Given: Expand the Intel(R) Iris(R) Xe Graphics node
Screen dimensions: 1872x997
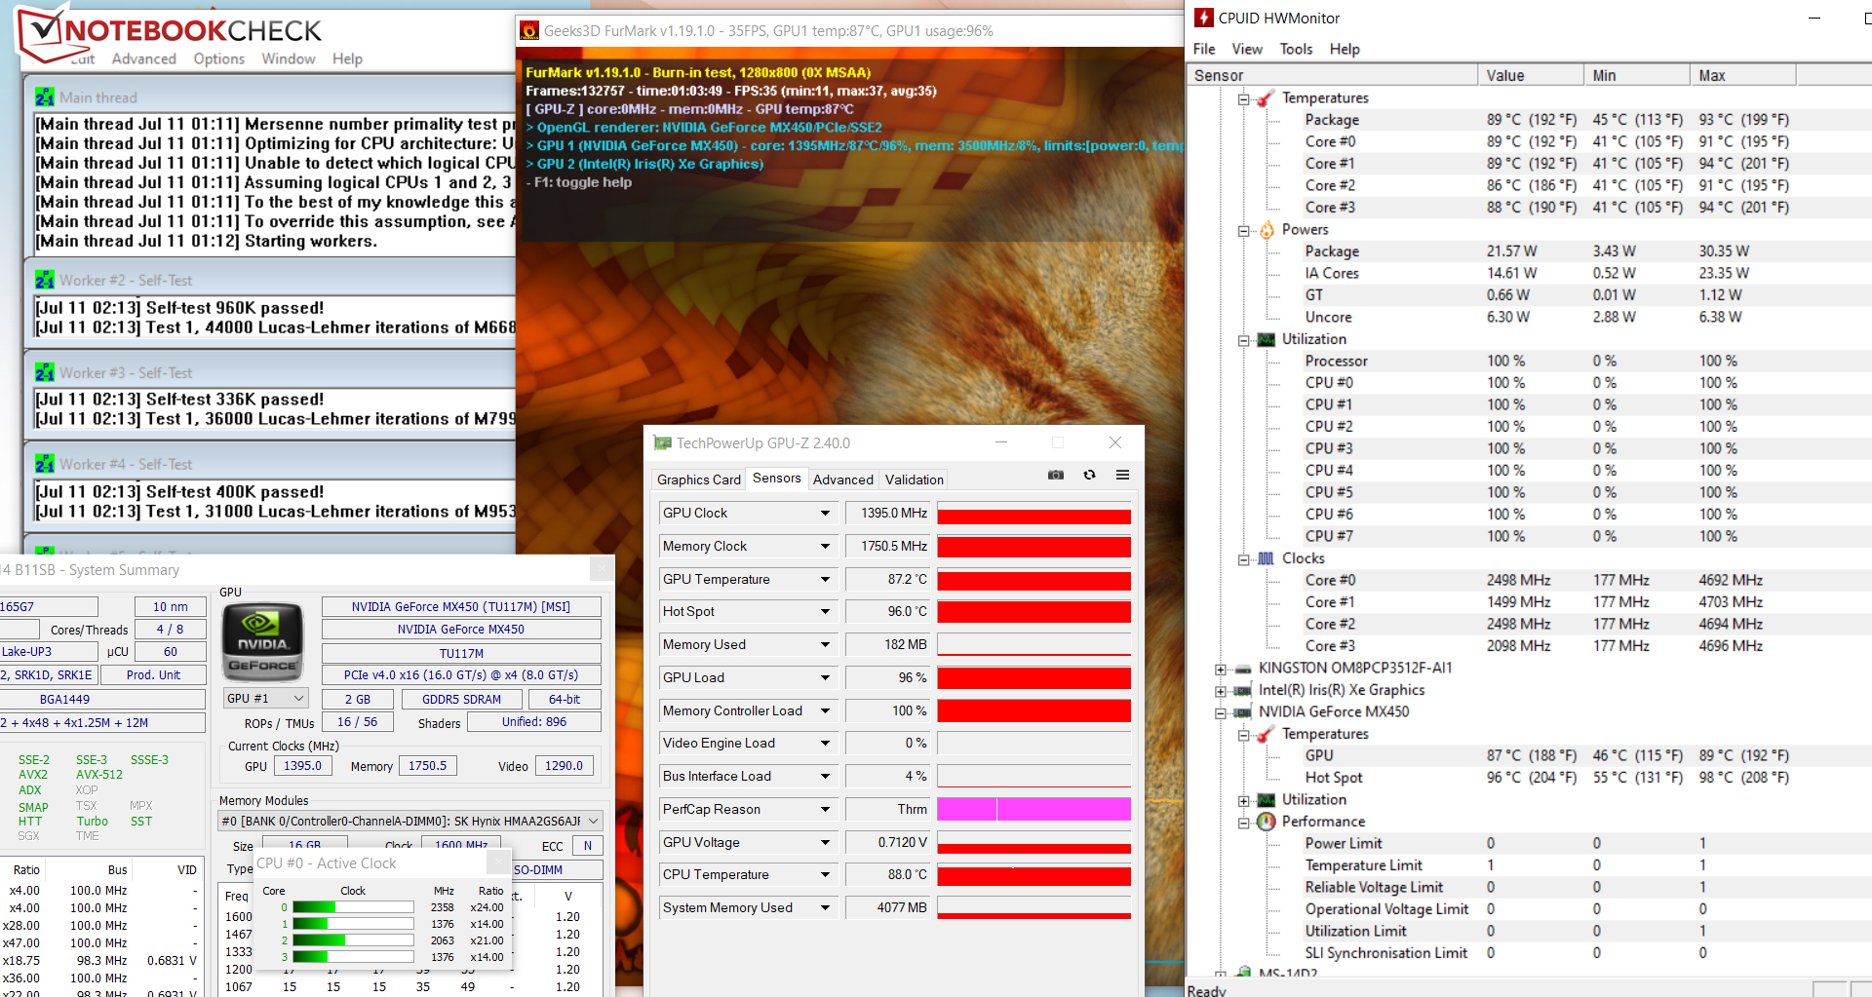Looking at the screenshot, I should point(1221,691).
